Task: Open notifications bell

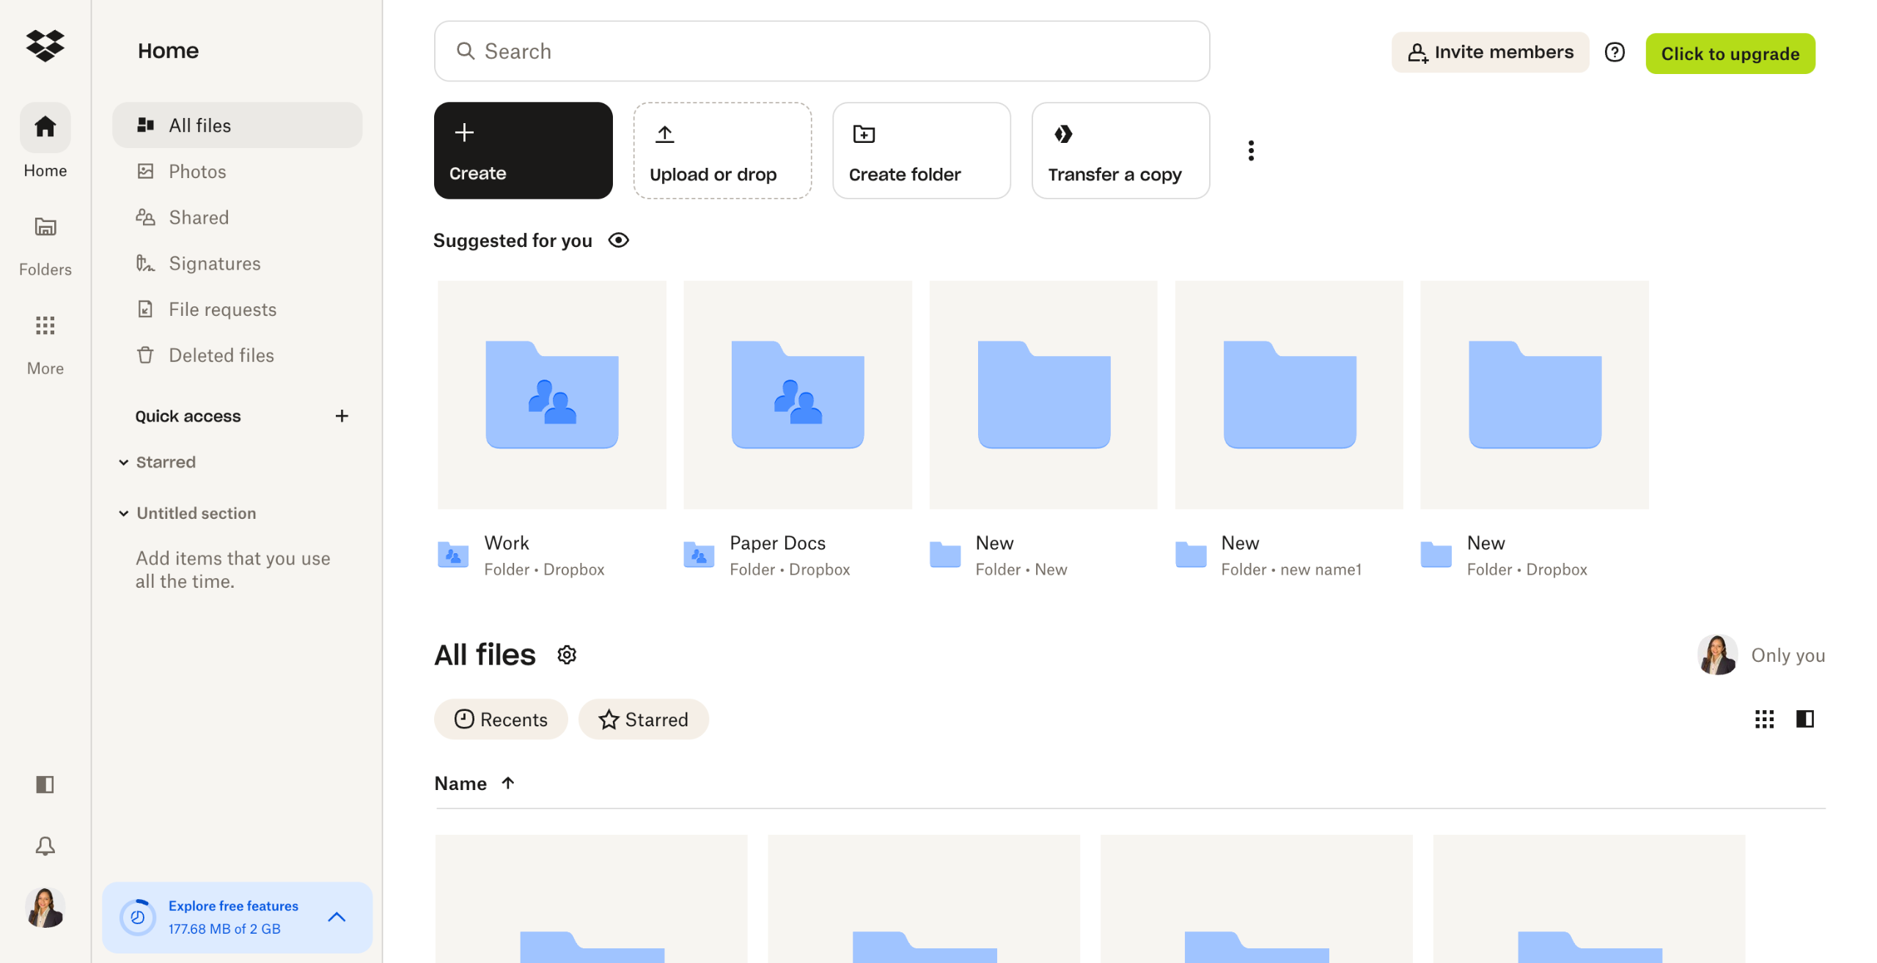Action: (45, 846)
